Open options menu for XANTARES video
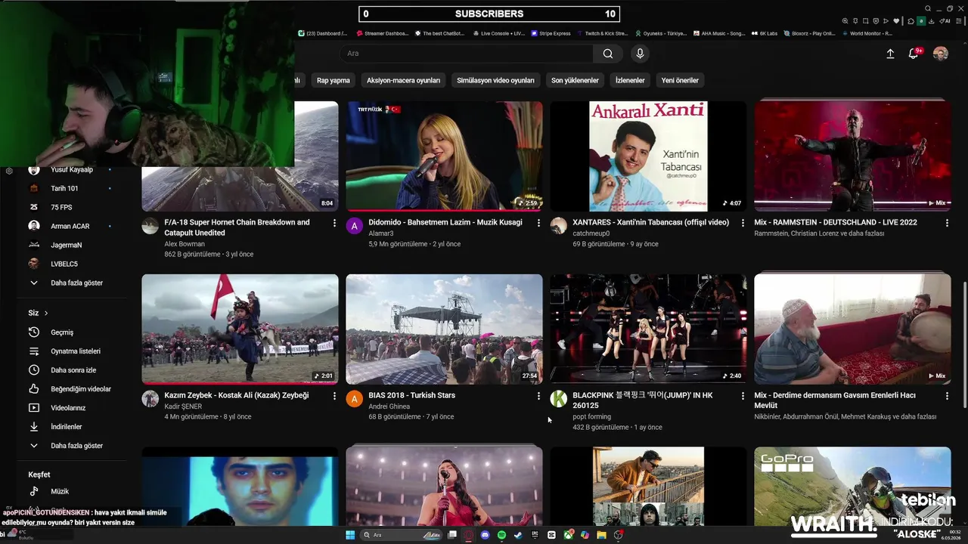The image size is (968, 544). tap(743, 223)
